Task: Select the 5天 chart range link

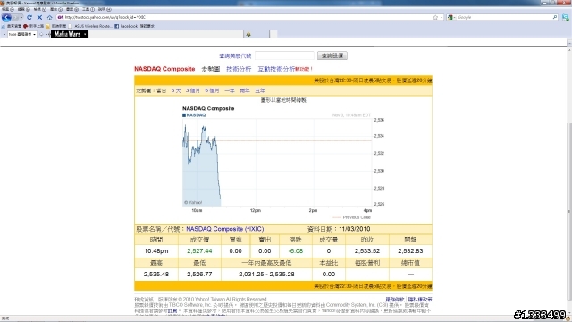Action: [x=176, y=90]
